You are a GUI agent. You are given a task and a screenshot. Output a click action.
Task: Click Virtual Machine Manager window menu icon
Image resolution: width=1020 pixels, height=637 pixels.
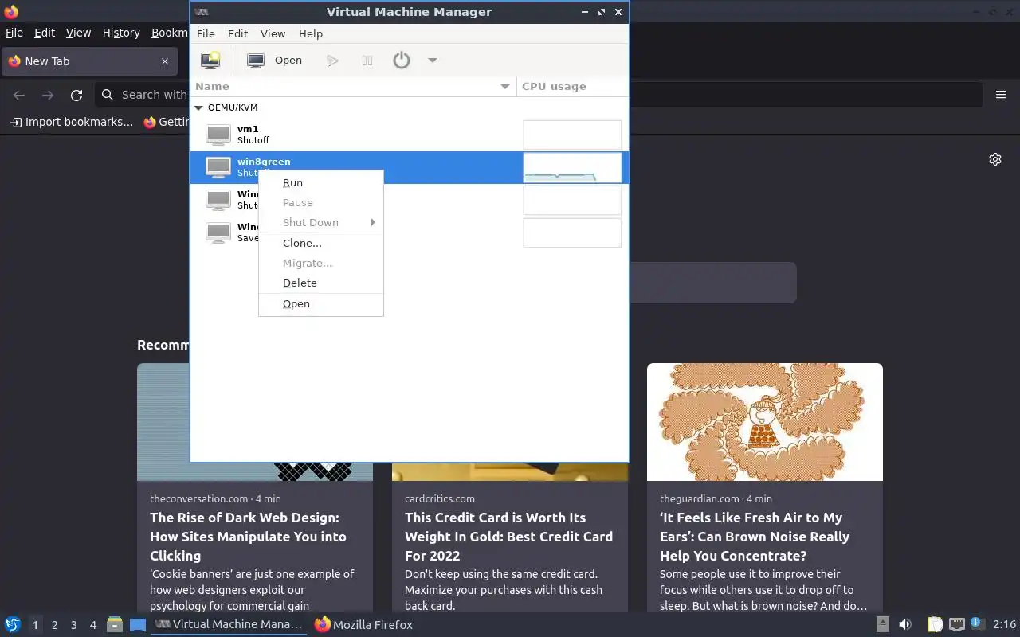[202, 12]
